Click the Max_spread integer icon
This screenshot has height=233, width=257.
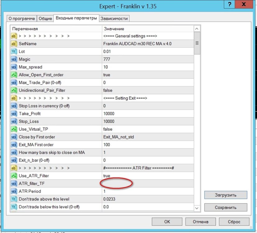pos(14,67)
